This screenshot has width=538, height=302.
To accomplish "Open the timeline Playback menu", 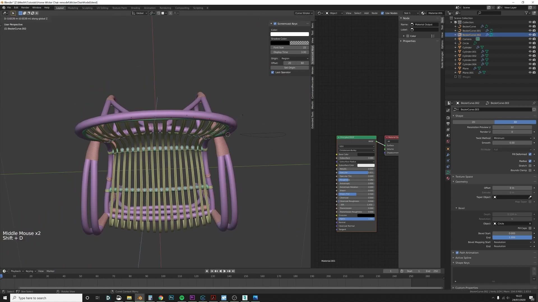I will pos(17,271).
